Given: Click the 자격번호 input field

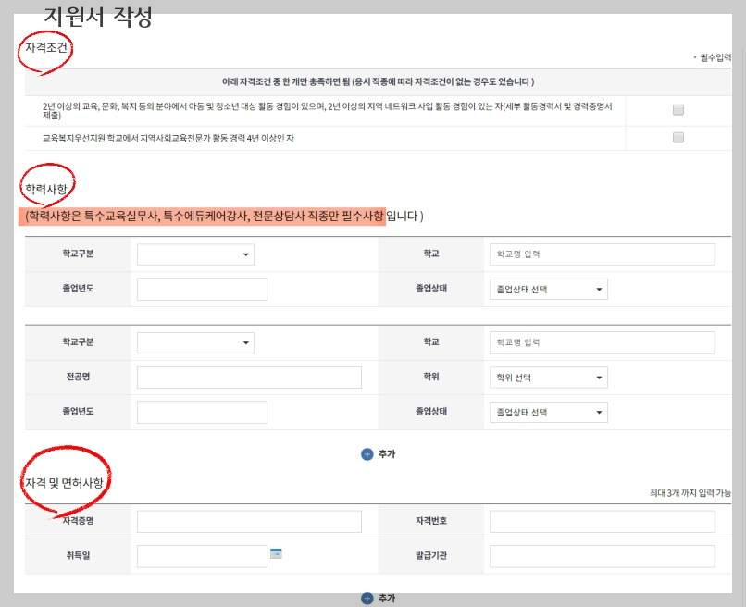Looking at the screenshot, I should click(x=603, y=521).
